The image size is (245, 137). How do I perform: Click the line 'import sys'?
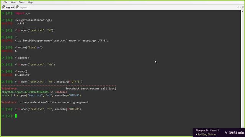(x=23, y=13)
